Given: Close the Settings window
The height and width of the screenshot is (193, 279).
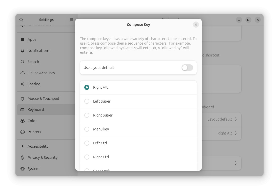Looking at the screenshot, I should pos(258,20).
